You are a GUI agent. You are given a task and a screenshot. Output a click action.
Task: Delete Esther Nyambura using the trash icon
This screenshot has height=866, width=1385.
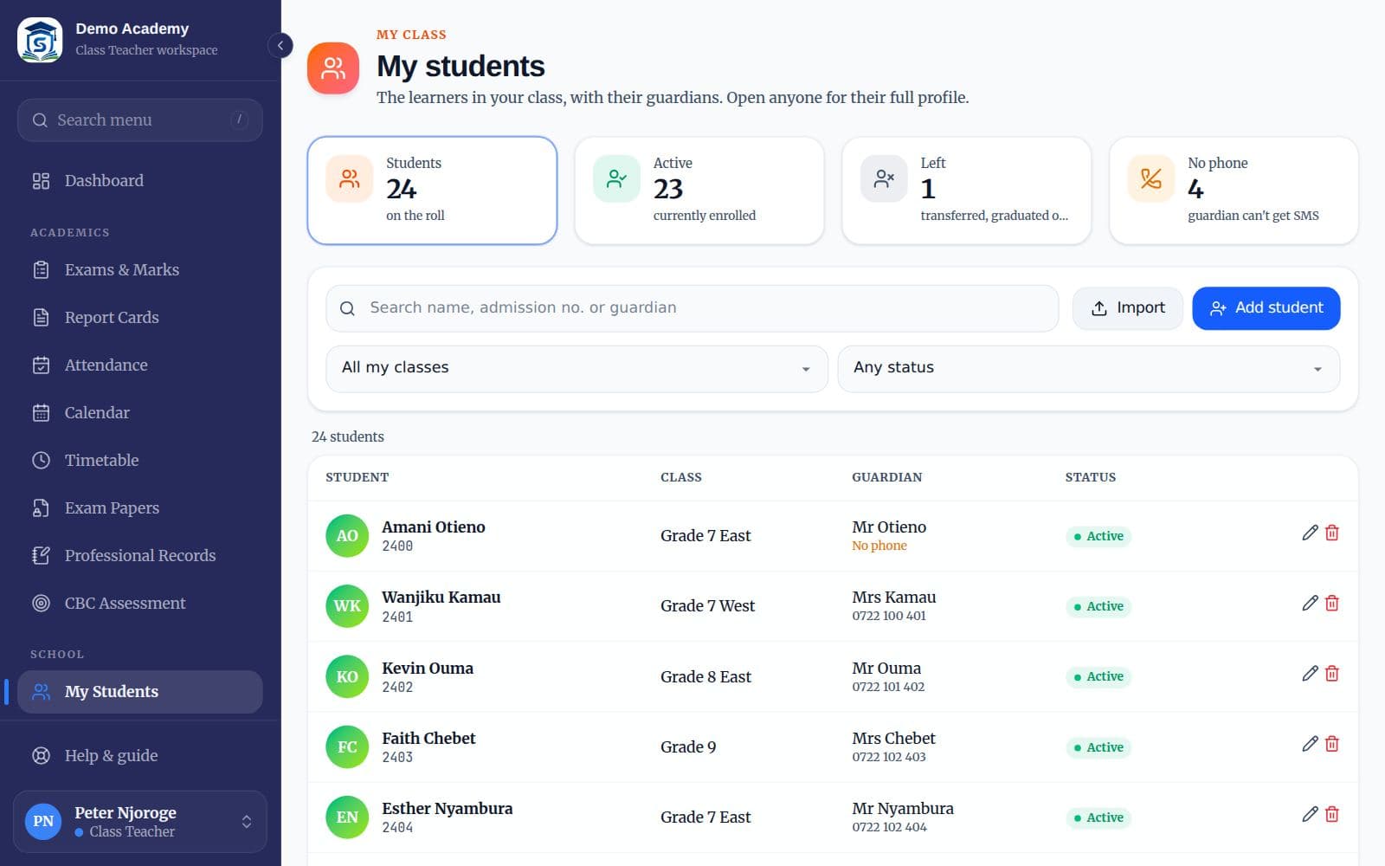point(1332,814)
